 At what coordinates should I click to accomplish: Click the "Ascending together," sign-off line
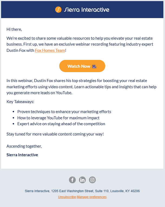[24, 146]
